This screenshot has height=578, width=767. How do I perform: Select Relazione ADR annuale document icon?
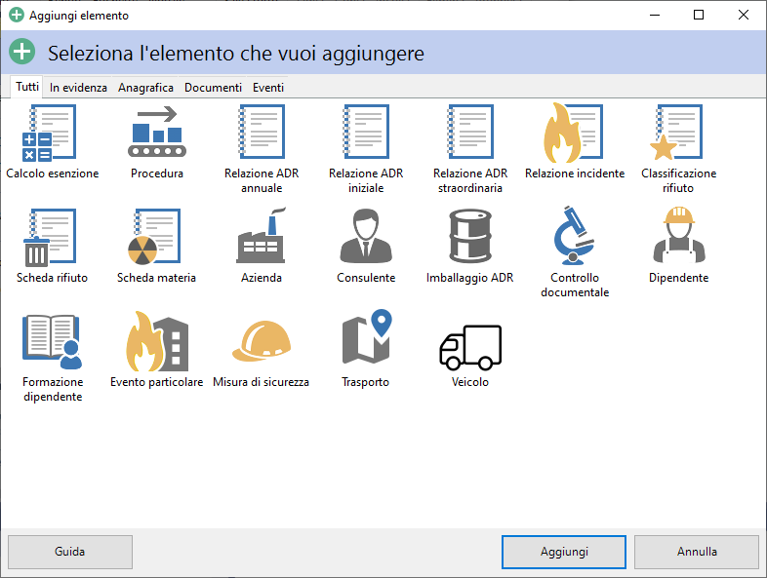pos(262,134)
